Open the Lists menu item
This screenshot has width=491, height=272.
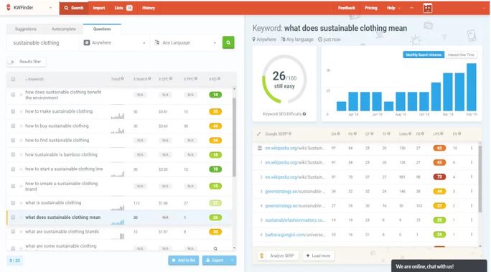point(123,8)
